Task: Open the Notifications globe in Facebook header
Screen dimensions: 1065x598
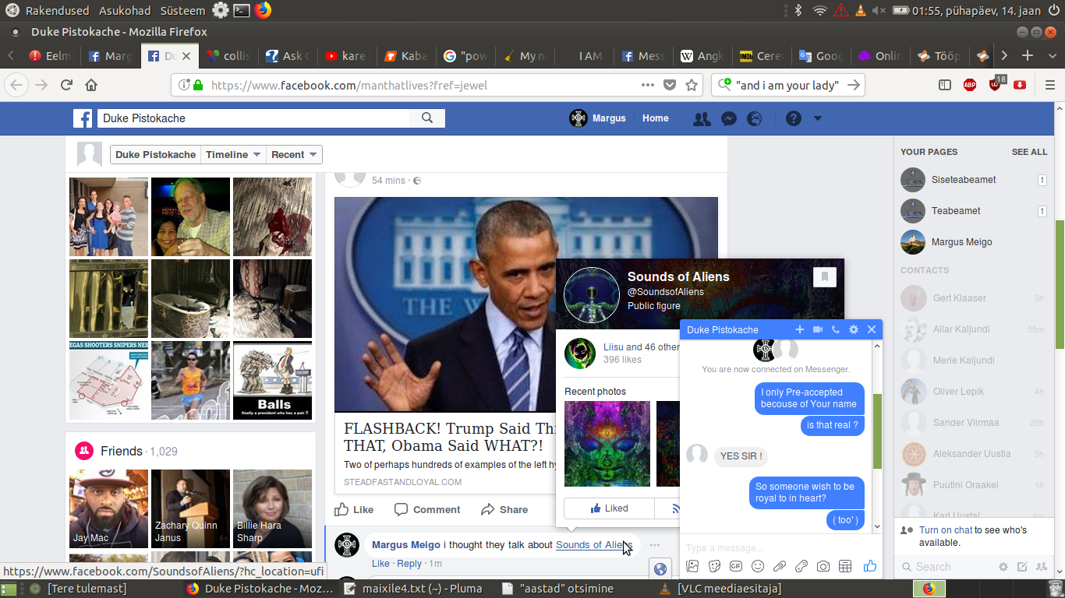Action: coord(755,118)
